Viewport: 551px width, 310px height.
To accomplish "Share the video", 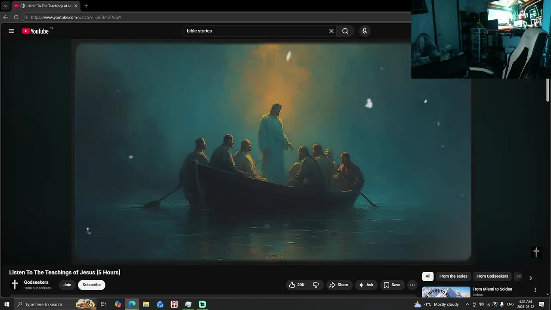I will point(339,285).
